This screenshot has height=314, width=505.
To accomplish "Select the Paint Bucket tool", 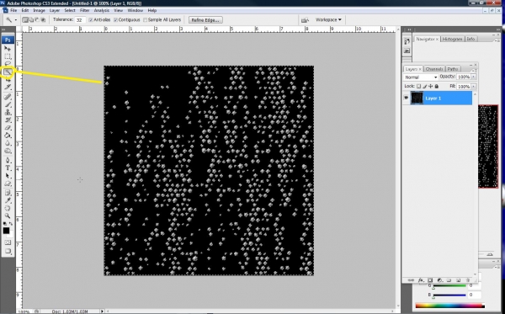I will 8,136.
